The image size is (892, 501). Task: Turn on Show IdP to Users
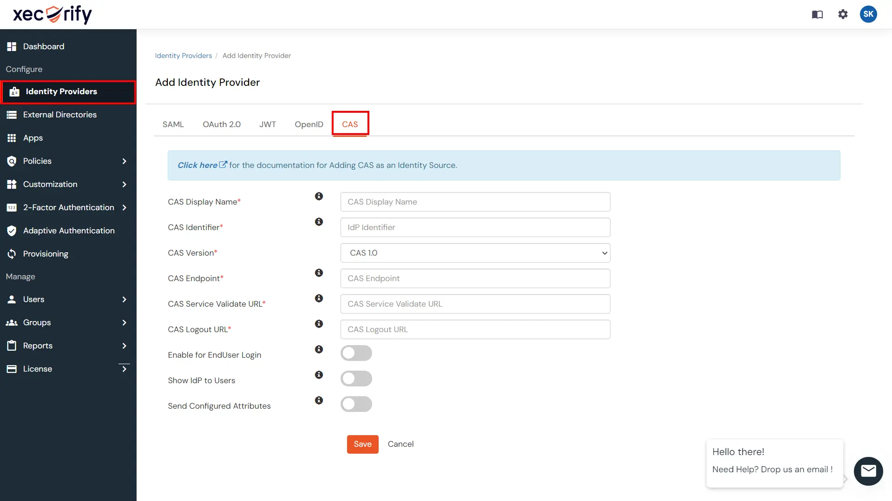(356, 379)
